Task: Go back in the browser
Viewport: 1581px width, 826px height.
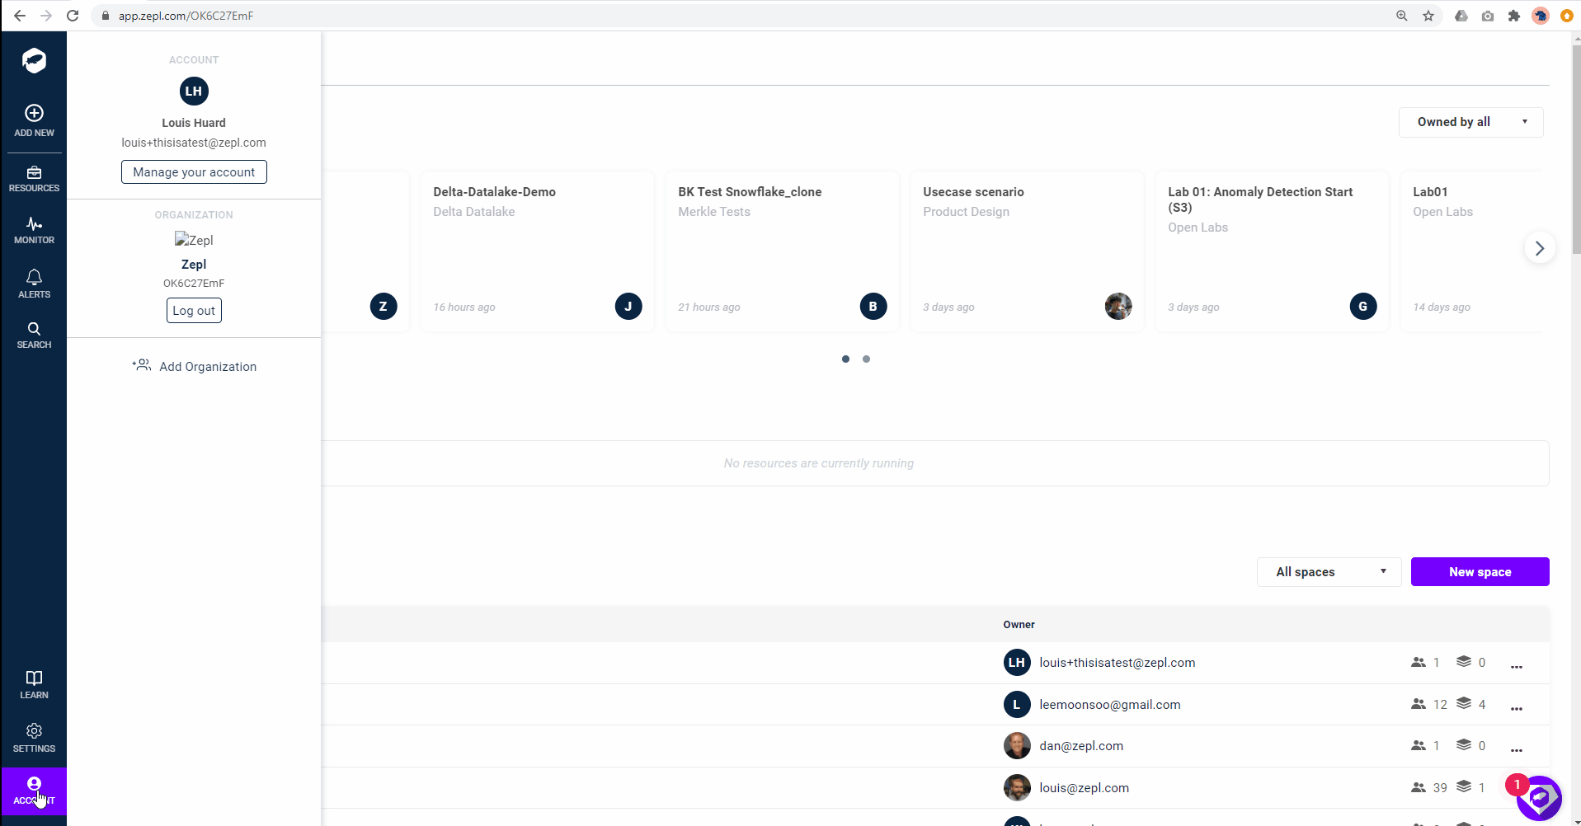Action: pos(20,16)
